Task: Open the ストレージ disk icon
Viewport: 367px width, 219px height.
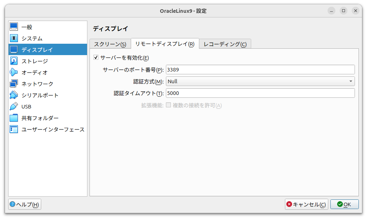Action: pyautogui.click(x=14, y=61)
